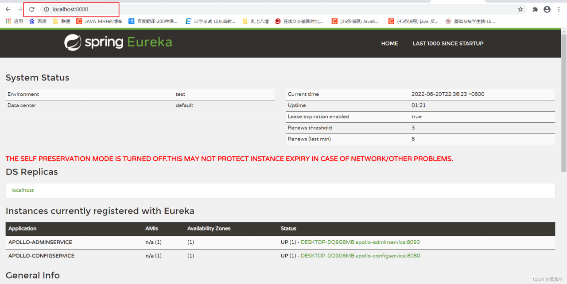Screen dimensions: 567x284
Task: Click the Renews threshold label
Action: 310,128
